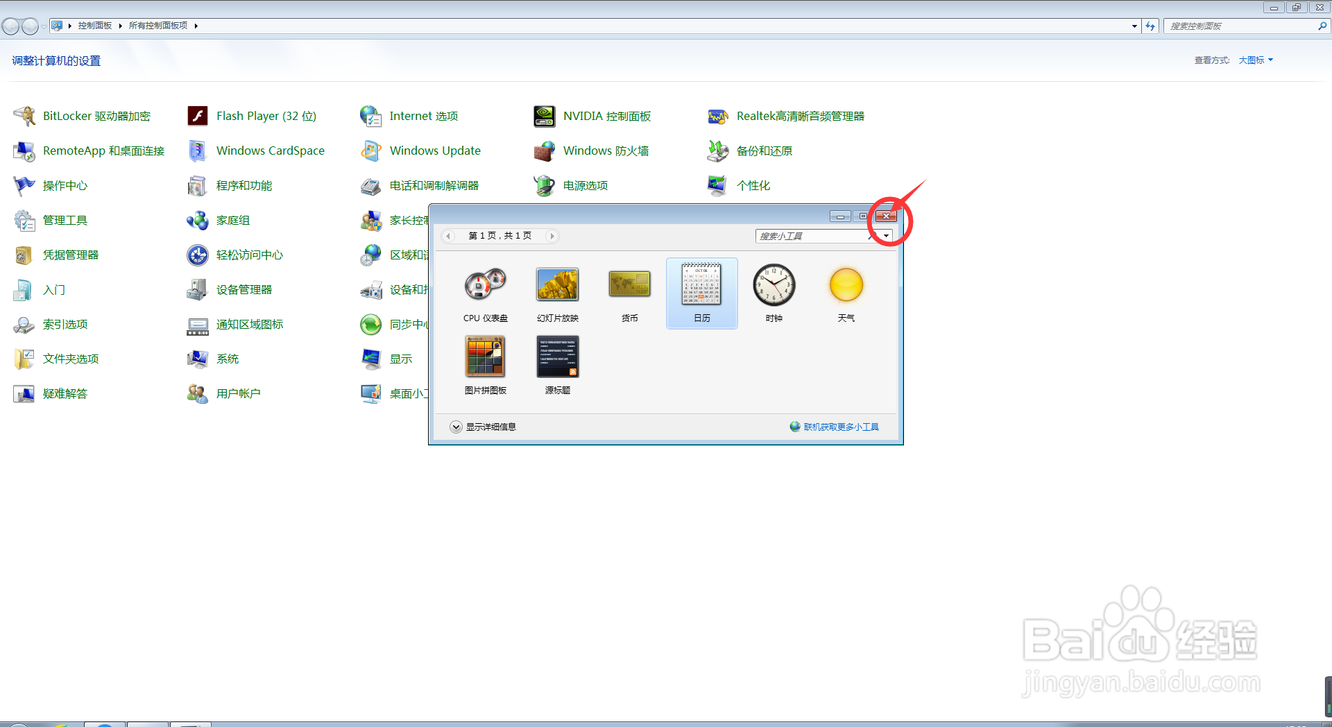Open Windows 防火墙 icon
Image resolution: width=1332 pixels, height=727 pixels.
coord(545,151)
